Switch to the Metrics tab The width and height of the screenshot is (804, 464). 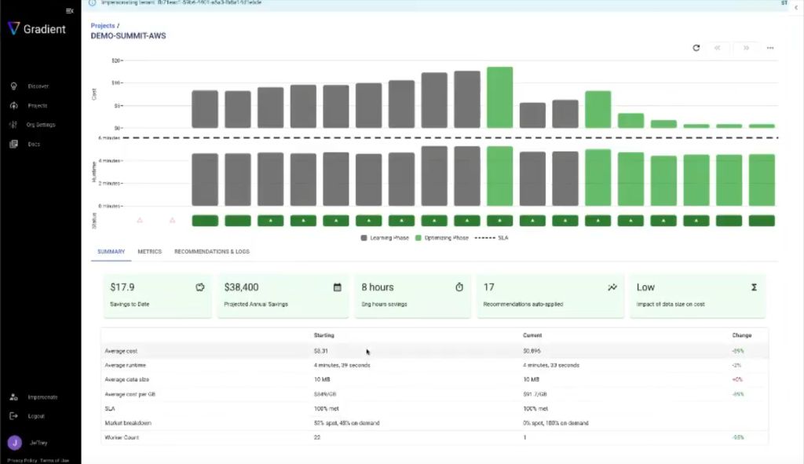[150, 252]
